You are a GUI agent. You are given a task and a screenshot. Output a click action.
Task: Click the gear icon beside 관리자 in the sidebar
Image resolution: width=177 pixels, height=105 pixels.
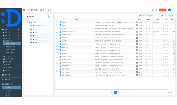[x=3, y=30]
